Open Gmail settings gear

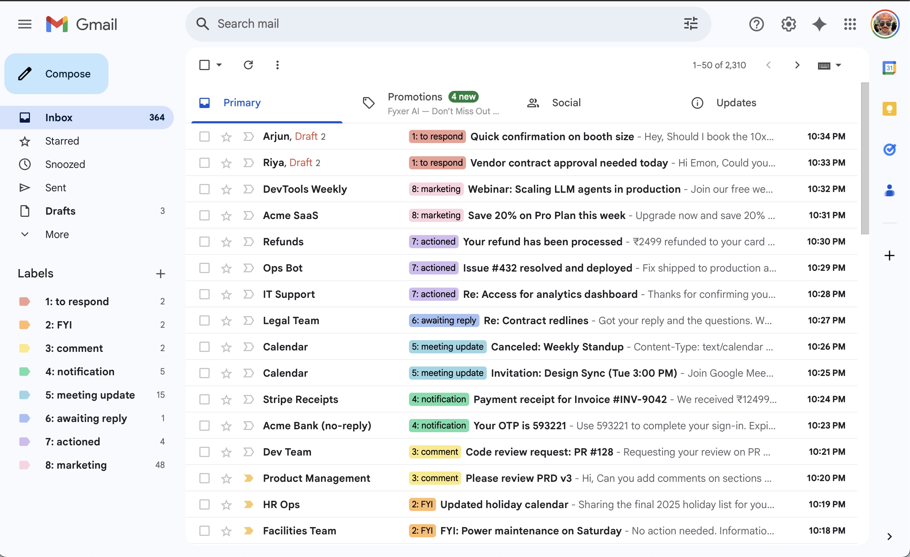(x=788, y=24)
